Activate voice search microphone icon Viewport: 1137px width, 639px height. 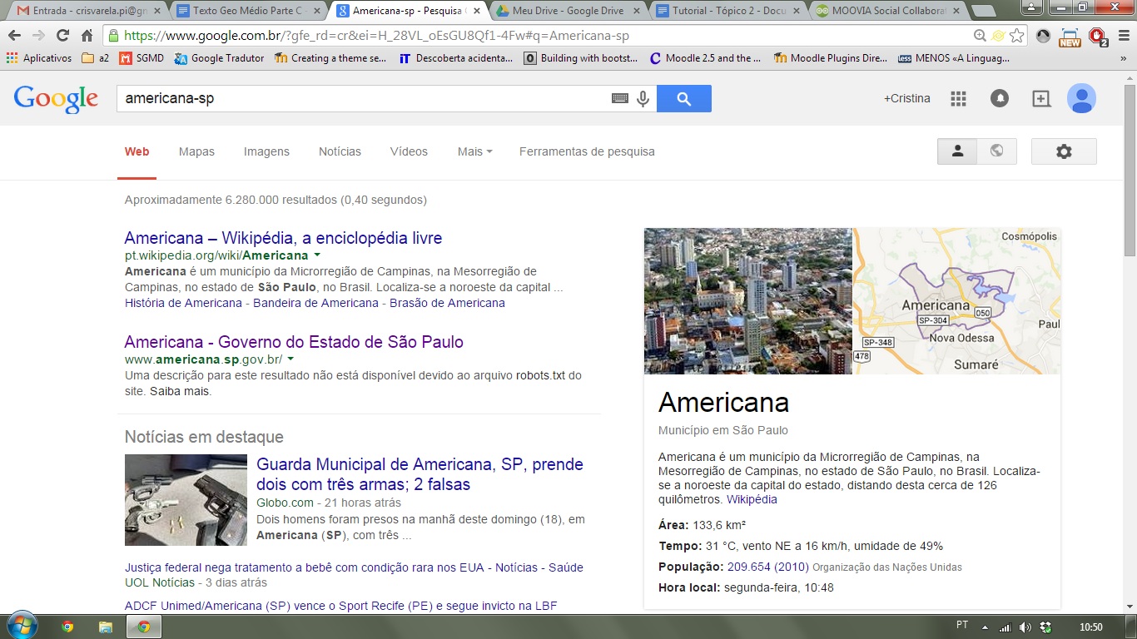pyautogui.click(x=643, y=99)
